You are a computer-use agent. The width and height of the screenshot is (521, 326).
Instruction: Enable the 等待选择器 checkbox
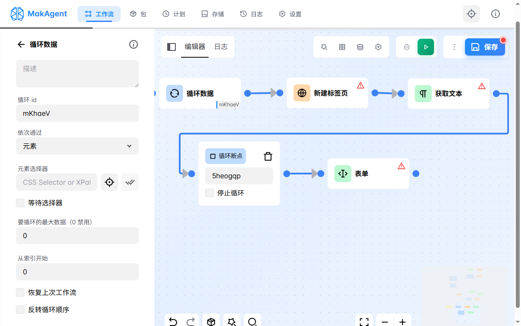(x=20, y=203)
